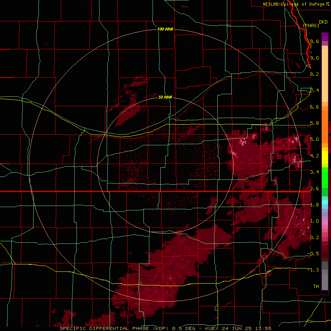Click the 6.6 value on the scale
Viewport: 331px width, 331px height.
coord(314,107)
